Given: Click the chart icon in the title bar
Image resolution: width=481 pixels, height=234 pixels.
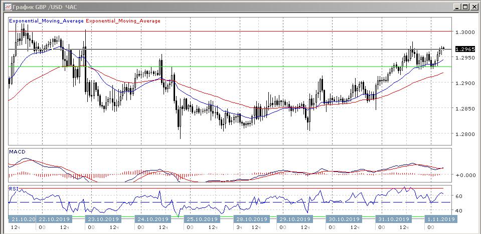Looking at the screenshot, I should (6, 6).
